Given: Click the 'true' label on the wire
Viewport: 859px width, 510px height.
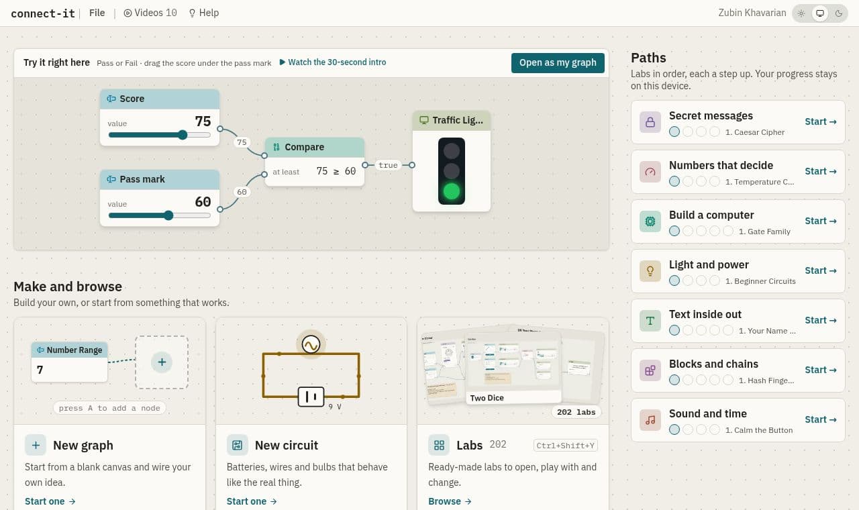Looking at the screenshot, I should pos(388,165).
